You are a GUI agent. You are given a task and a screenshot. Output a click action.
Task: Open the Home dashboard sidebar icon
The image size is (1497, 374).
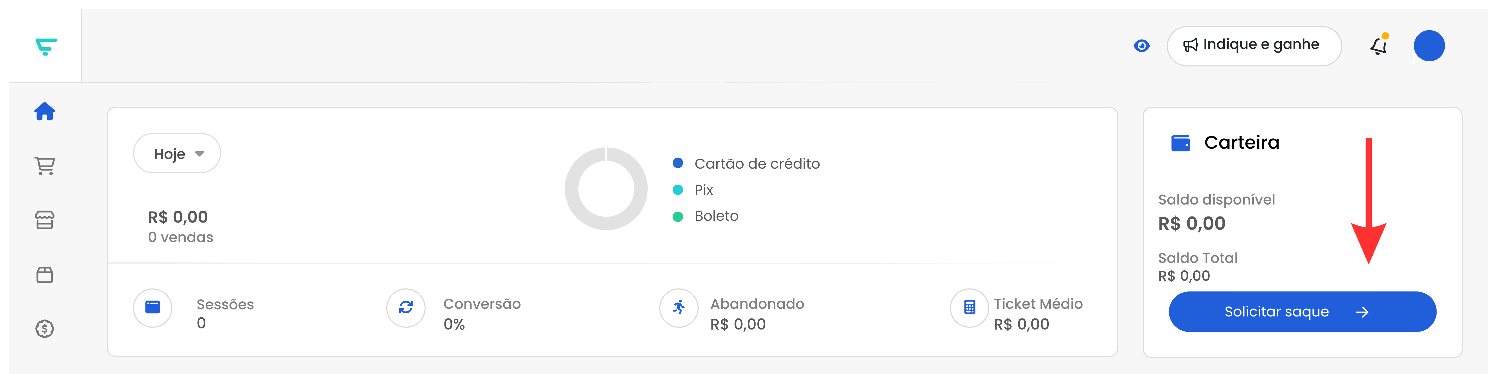coord(45,111)
